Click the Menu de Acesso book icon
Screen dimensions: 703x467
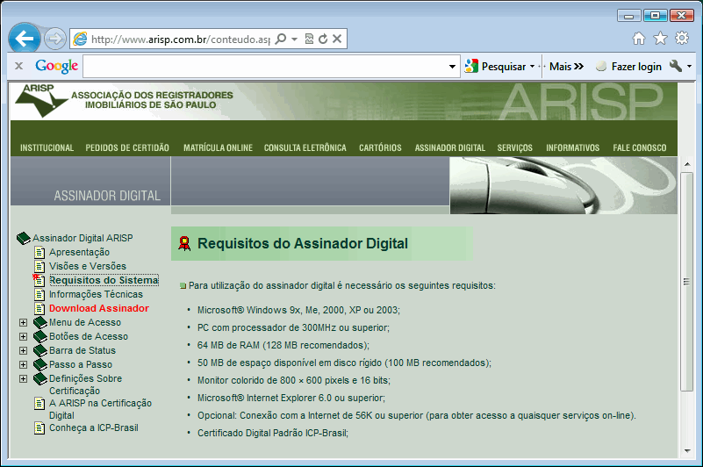(x=40, y=322)
